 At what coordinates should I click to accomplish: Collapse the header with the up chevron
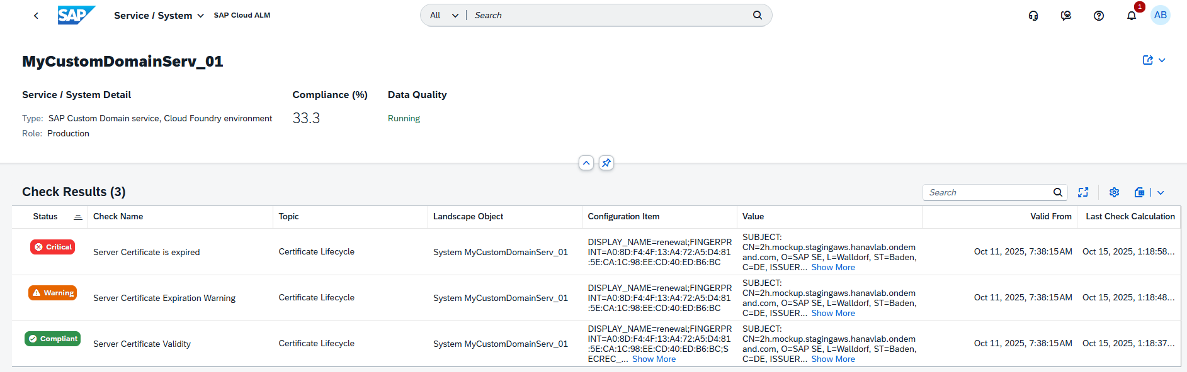(586, 163)
